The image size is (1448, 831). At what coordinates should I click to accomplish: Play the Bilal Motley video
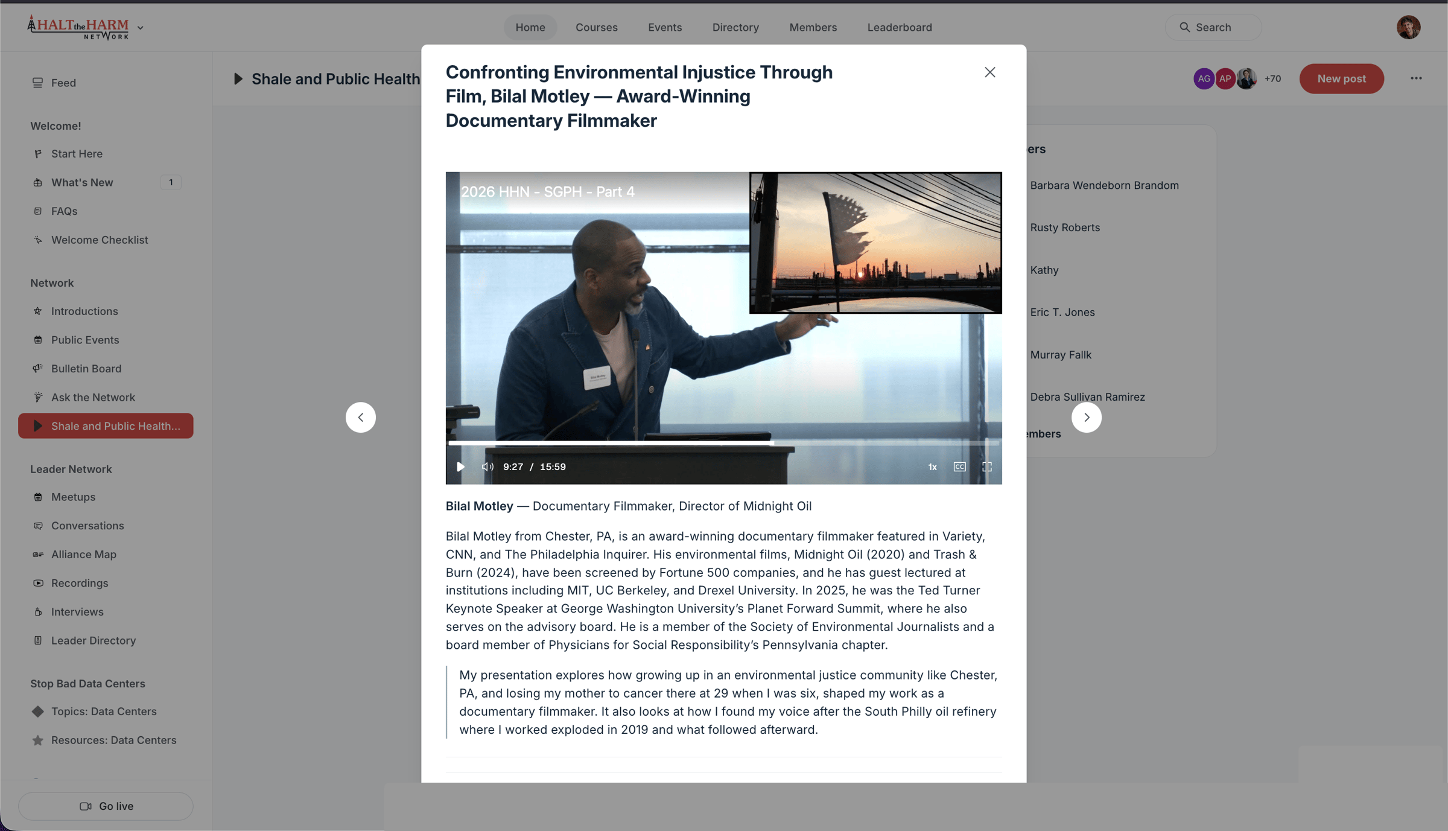click(x=460, y=466)
